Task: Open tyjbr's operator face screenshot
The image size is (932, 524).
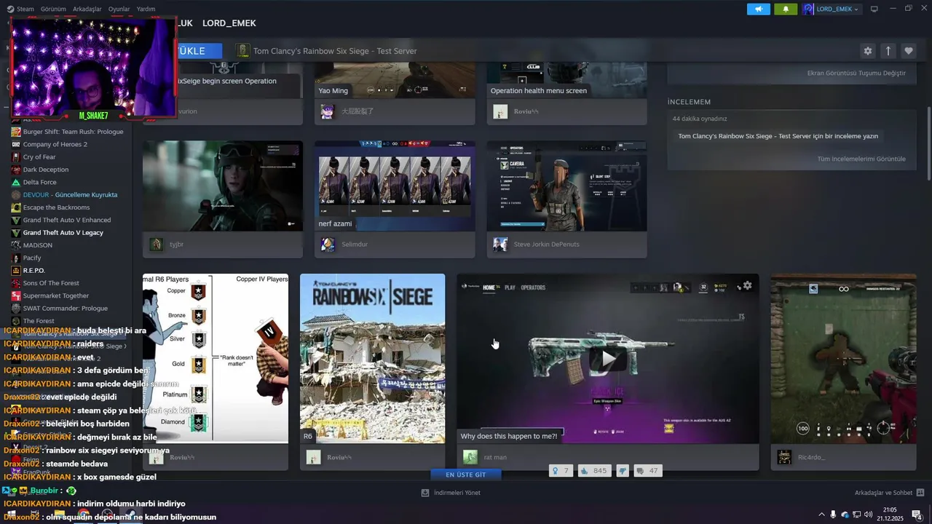Action: point(223,186)
